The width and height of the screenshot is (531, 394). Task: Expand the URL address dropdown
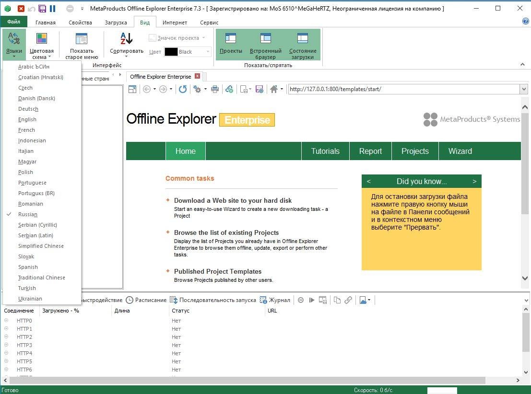[x=524, y=89]
